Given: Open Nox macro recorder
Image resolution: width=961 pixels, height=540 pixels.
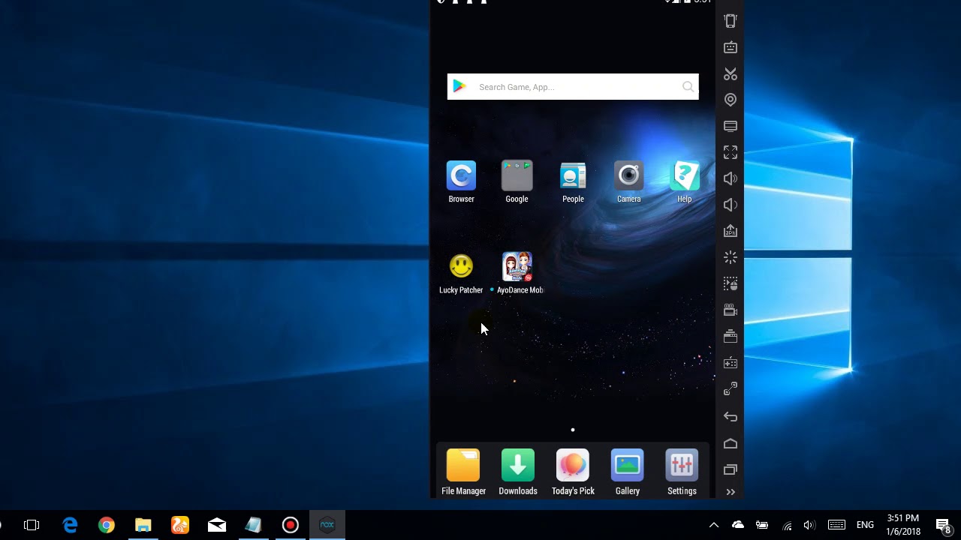Looking at the screenshot, I should (x=731, y=283).
